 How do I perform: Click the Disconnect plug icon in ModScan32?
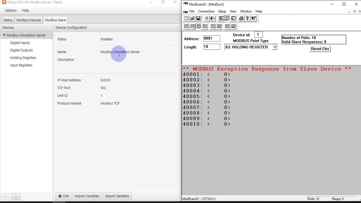click(x=213, y=18)
